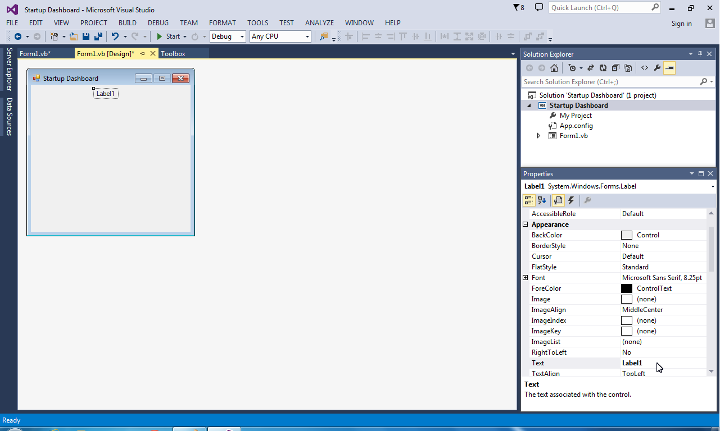Click the New Project toolbar icon
Viewport: 720px width, 431px height.
[x=55, y=36]
